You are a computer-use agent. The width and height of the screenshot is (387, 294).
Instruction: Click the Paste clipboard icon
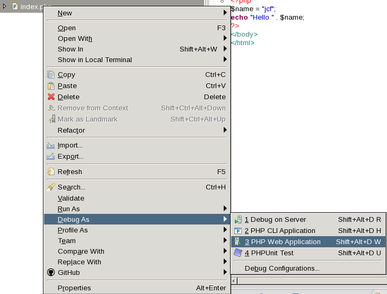(51, 86)
